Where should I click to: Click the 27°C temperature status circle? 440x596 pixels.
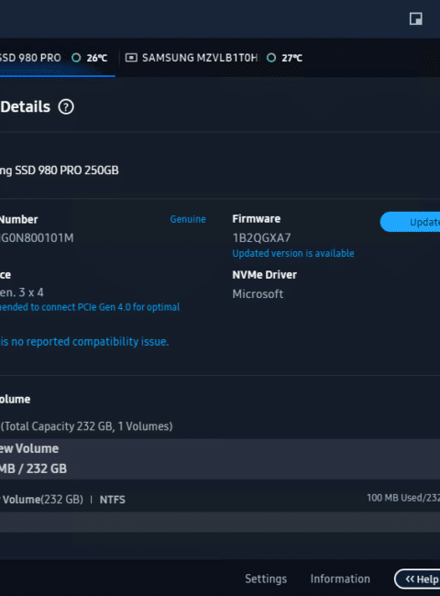point(271,58)
